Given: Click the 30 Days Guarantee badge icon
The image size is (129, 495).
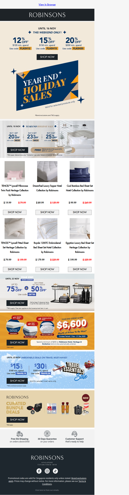Looking at the screenshot, I should 47,434.
